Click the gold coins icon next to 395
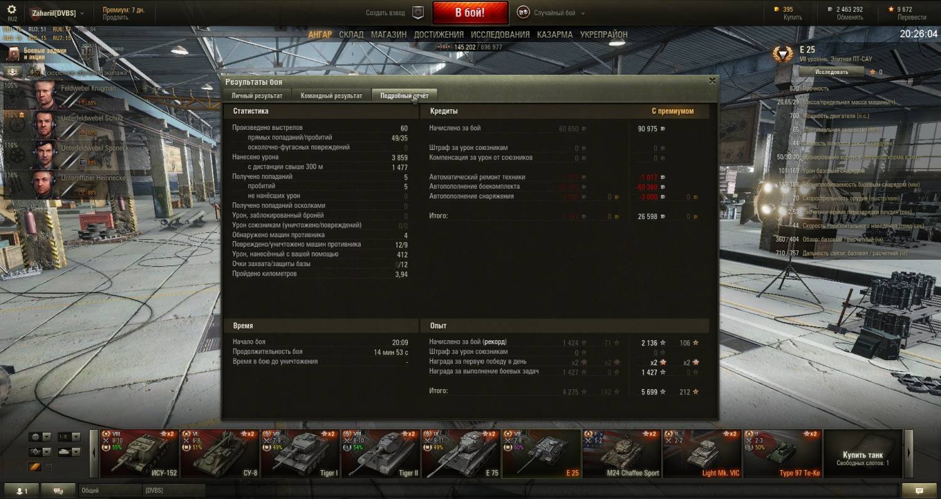941x499 pixels. tap(776, 9)
